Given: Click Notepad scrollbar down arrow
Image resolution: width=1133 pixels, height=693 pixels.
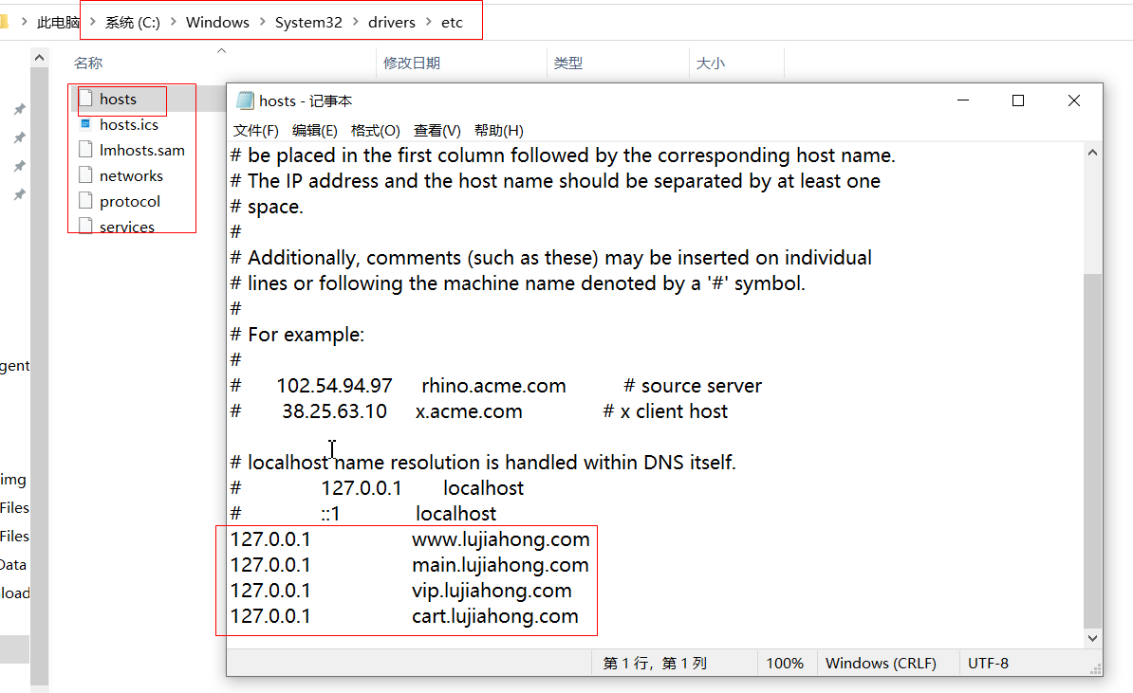Looking at the screenshot, I should point(1092,639).
